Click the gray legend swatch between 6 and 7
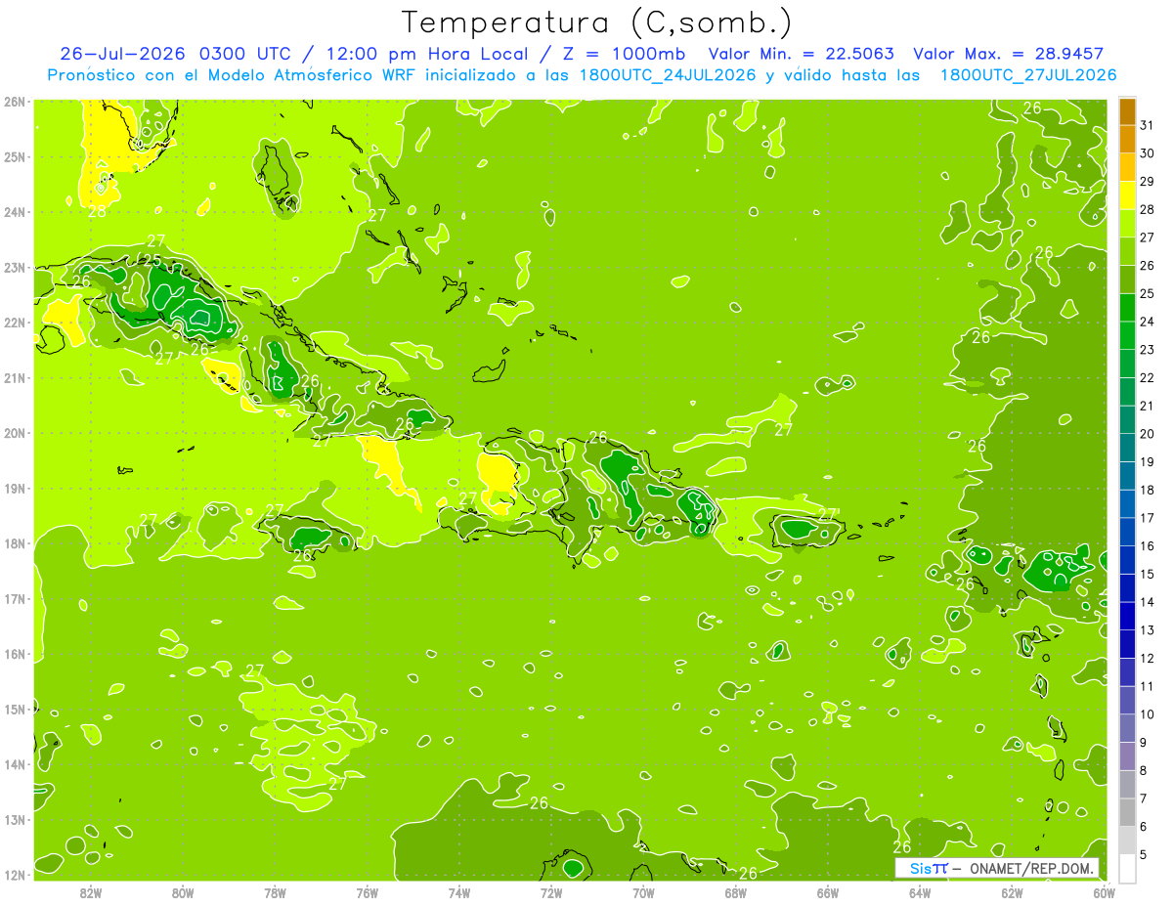The image size is (1173, 906). coord(1127,812)
